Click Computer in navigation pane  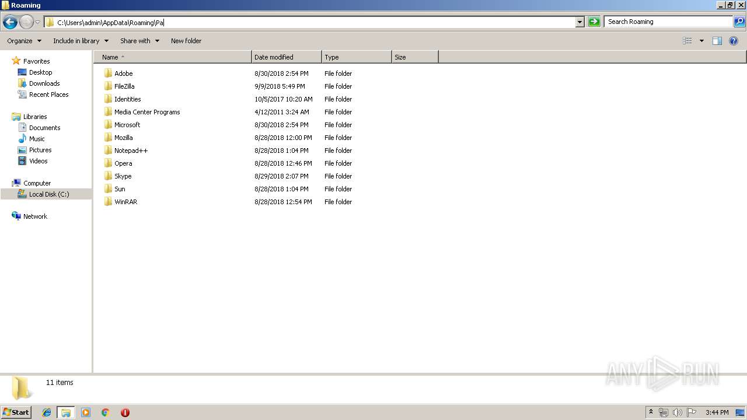pos(37,183)
